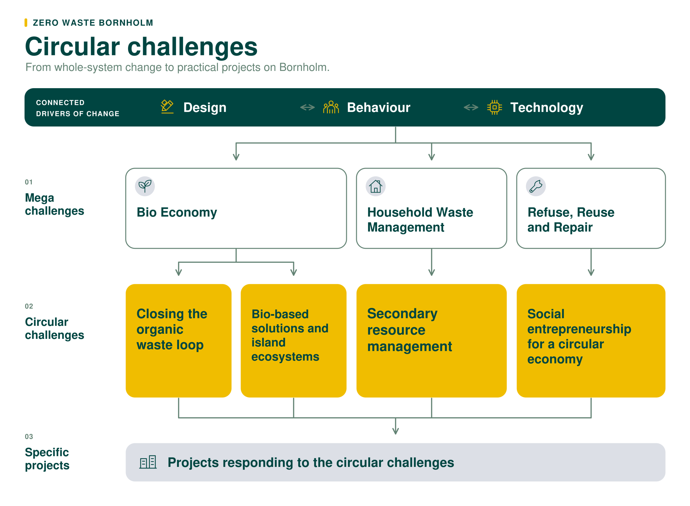The image size is (690, 506).
Task: Select the Bio Economy card title
Action: (177, 212)
